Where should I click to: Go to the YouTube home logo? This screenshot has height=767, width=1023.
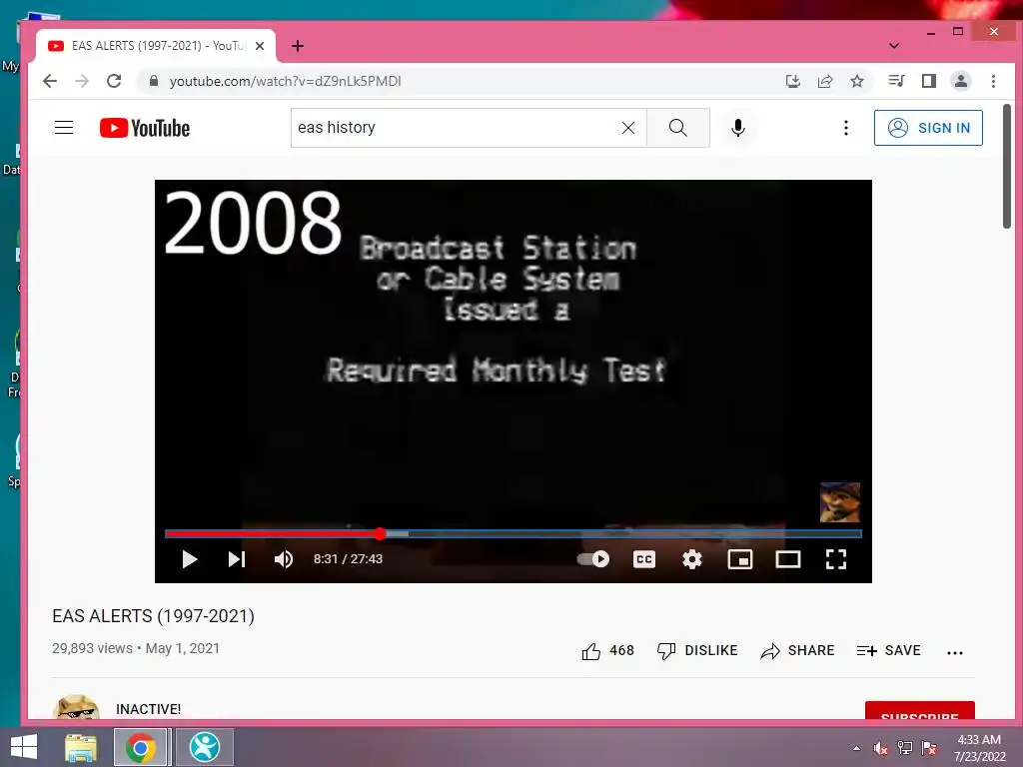145,128
